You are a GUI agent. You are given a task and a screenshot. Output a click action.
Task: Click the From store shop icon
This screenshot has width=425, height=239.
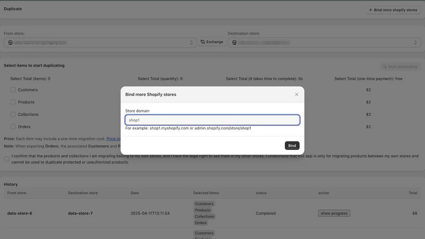(x=10, y=42)
